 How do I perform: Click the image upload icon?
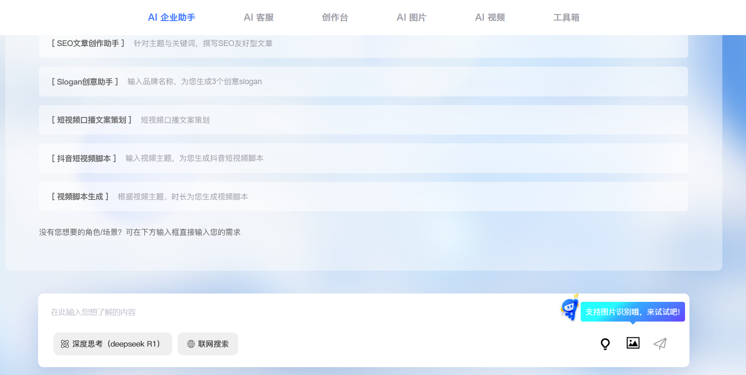point(633,343)
